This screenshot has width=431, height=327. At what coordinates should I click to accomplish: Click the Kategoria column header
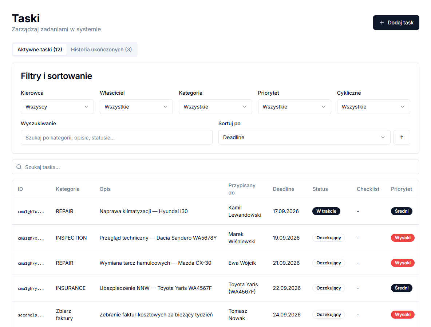coord(68,189)
